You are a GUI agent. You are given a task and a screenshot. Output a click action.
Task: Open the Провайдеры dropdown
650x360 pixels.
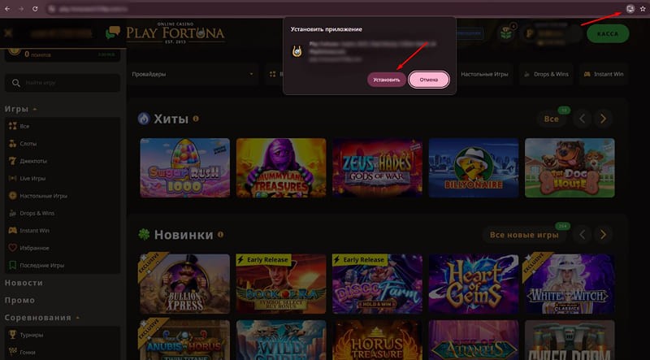click(x=192, y=74)
